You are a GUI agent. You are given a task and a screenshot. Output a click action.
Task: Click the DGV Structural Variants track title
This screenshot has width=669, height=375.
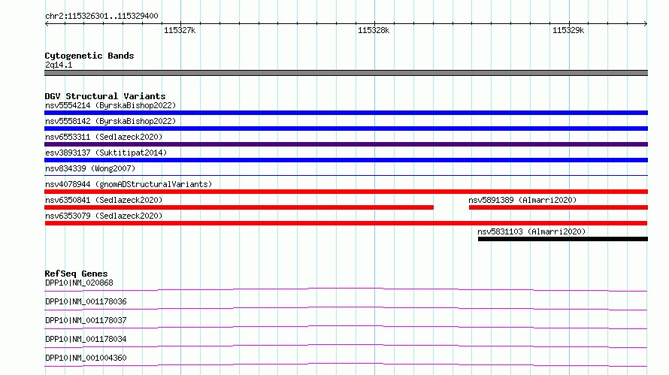tap(105, 96)
